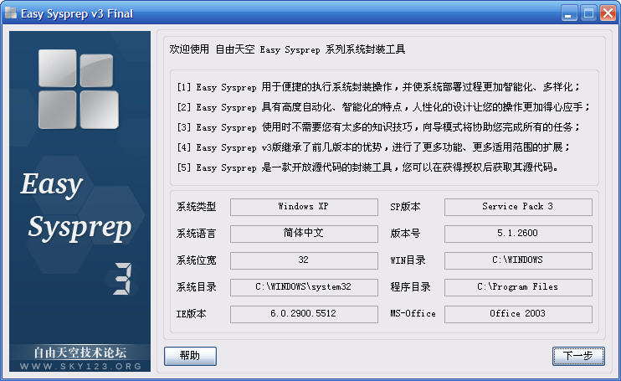This screenshot has width=621, height=381.
Task: Close the Easy Sysprep v3 Final window
Action: tap(607, 13)
